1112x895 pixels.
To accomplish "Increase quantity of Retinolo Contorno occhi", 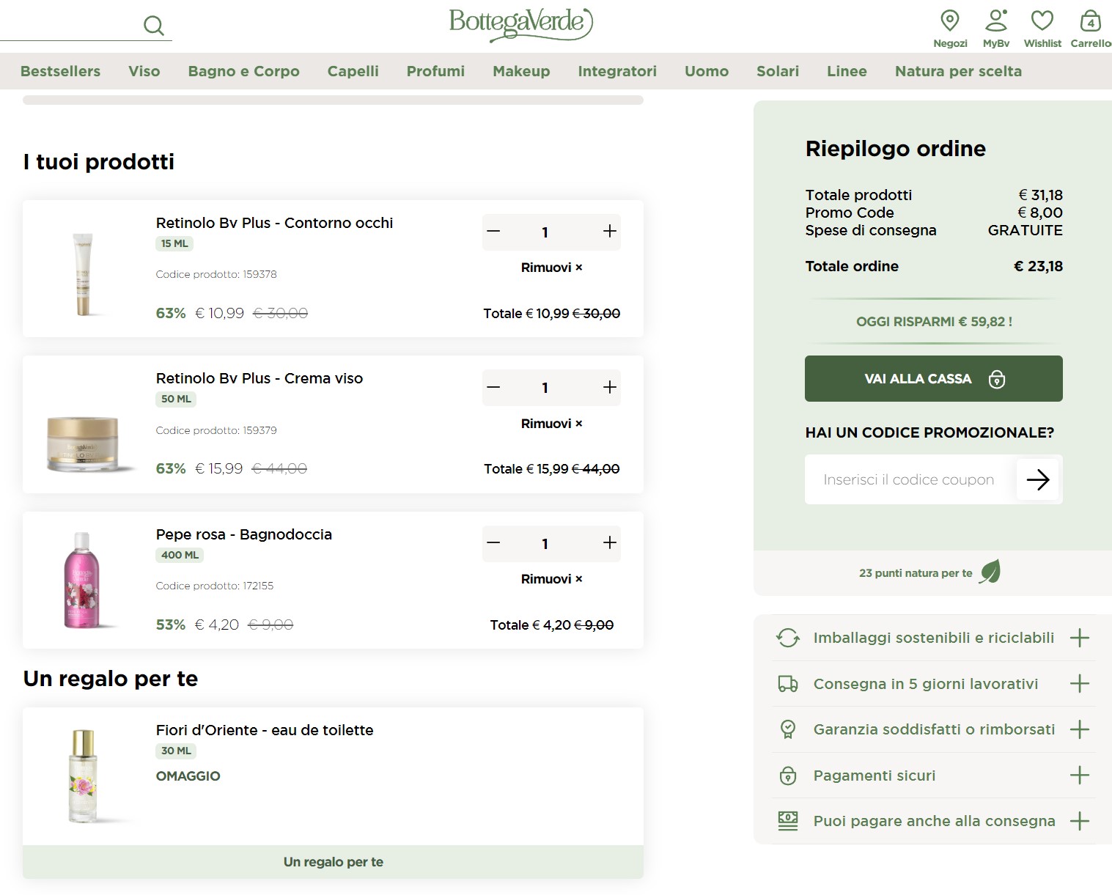I will (x=609, y=232).
